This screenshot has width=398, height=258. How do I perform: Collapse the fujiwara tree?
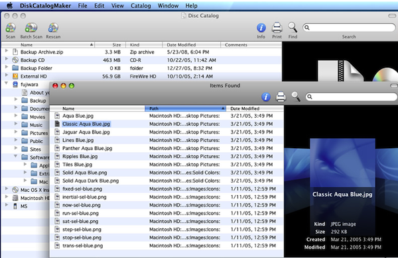pos(7,83)
